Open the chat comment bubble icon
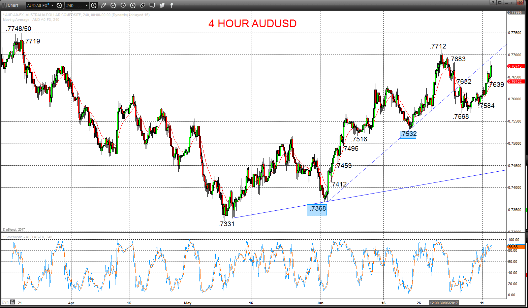 (152, 5)
